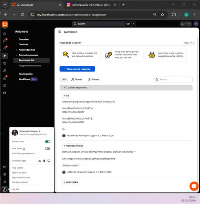
Task: Click the plus invite icon in top bar
Action: click(189, 24)
